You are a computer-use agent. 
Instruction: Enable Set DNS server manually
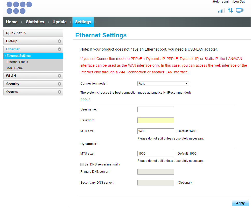pyautogui.click(x=82, y=164)
